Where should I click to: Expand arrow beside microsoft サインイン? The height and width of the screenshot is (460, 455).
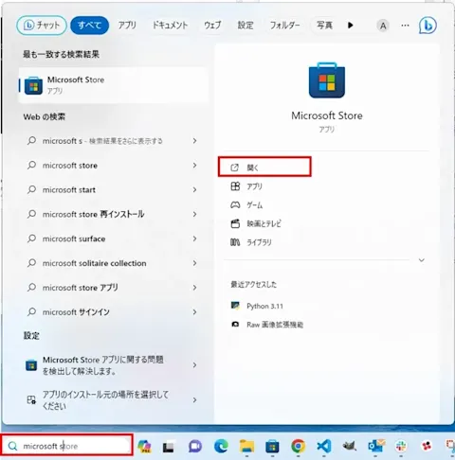[x=194, y=312]
